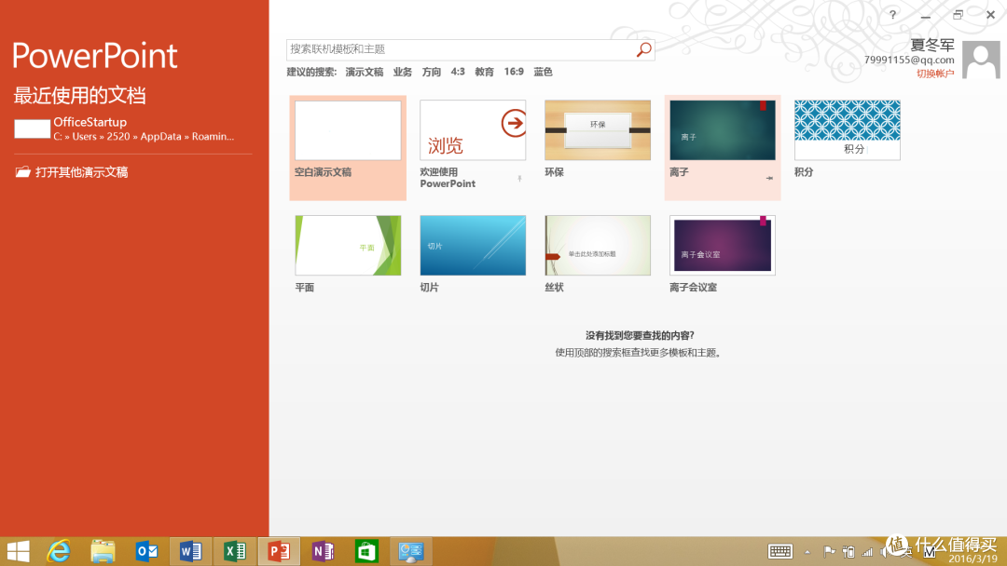Choose the 平面 template thumbnail

(348, 246)
